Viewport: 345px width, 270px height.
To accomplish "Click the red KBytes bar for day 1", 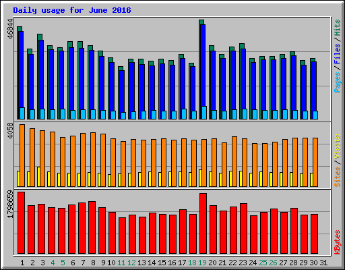I will (x=21, y=223).
